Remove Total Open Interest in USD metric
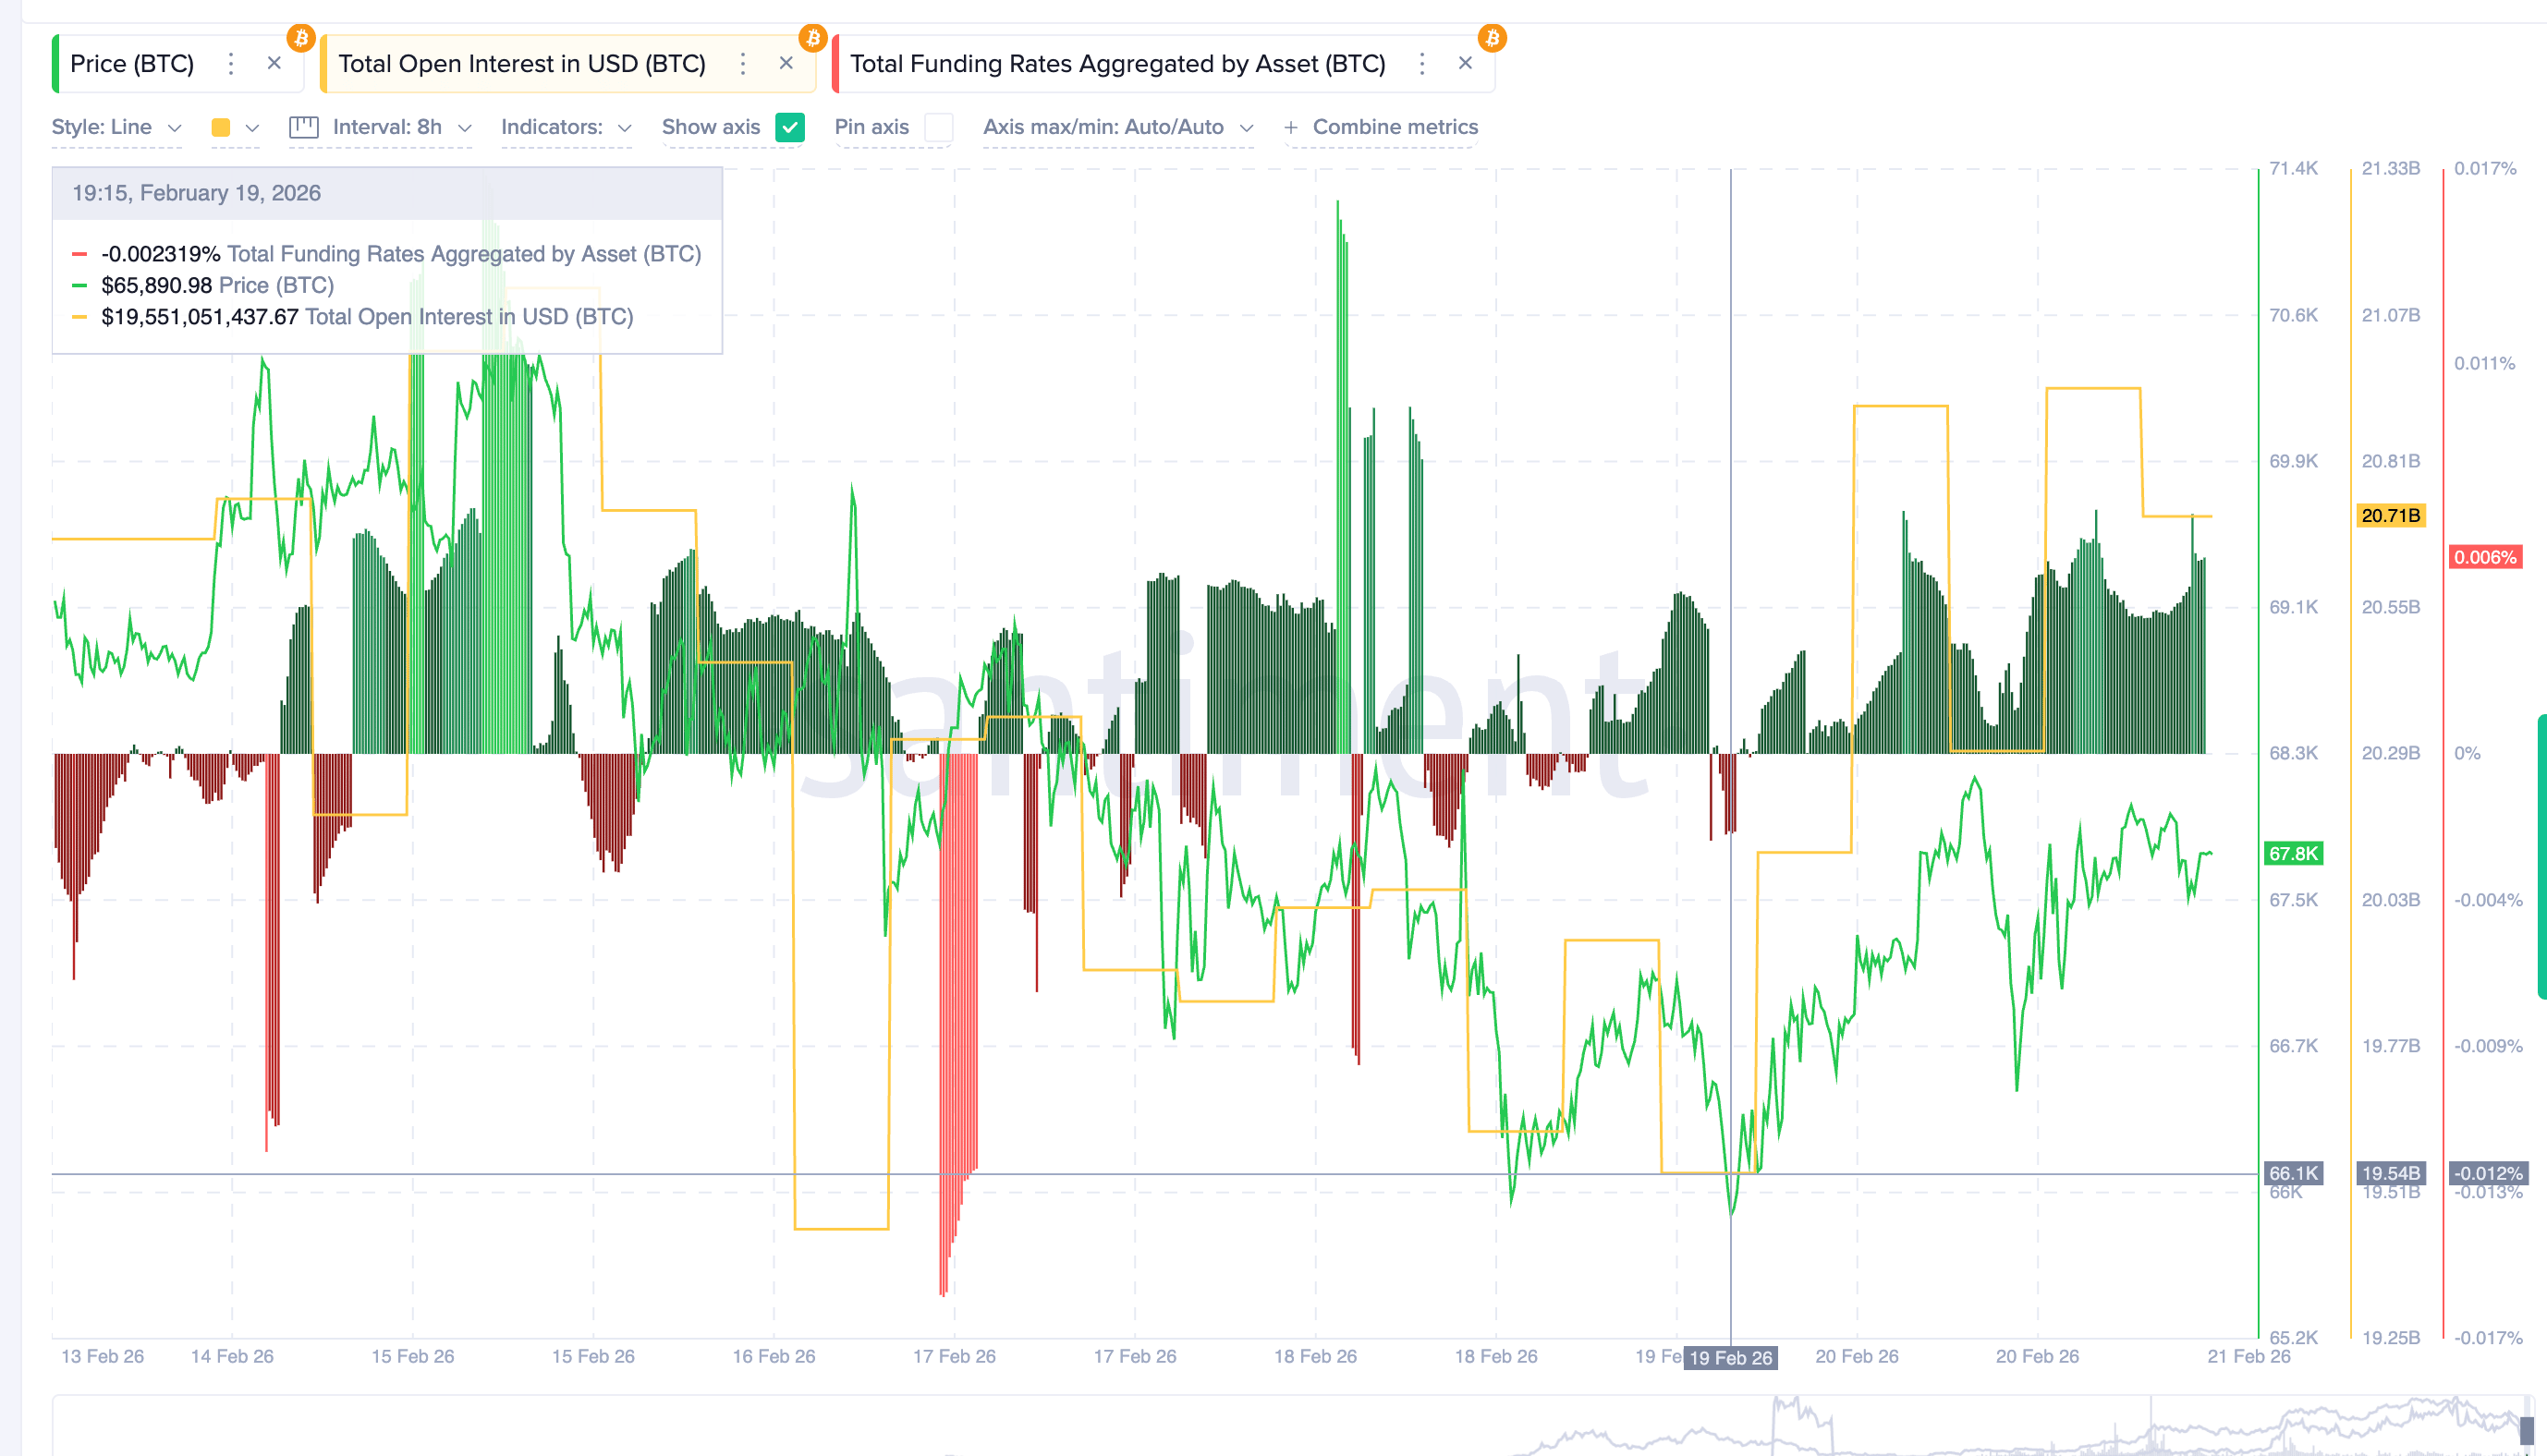The image size is (2547, 1456). (786, 63)
